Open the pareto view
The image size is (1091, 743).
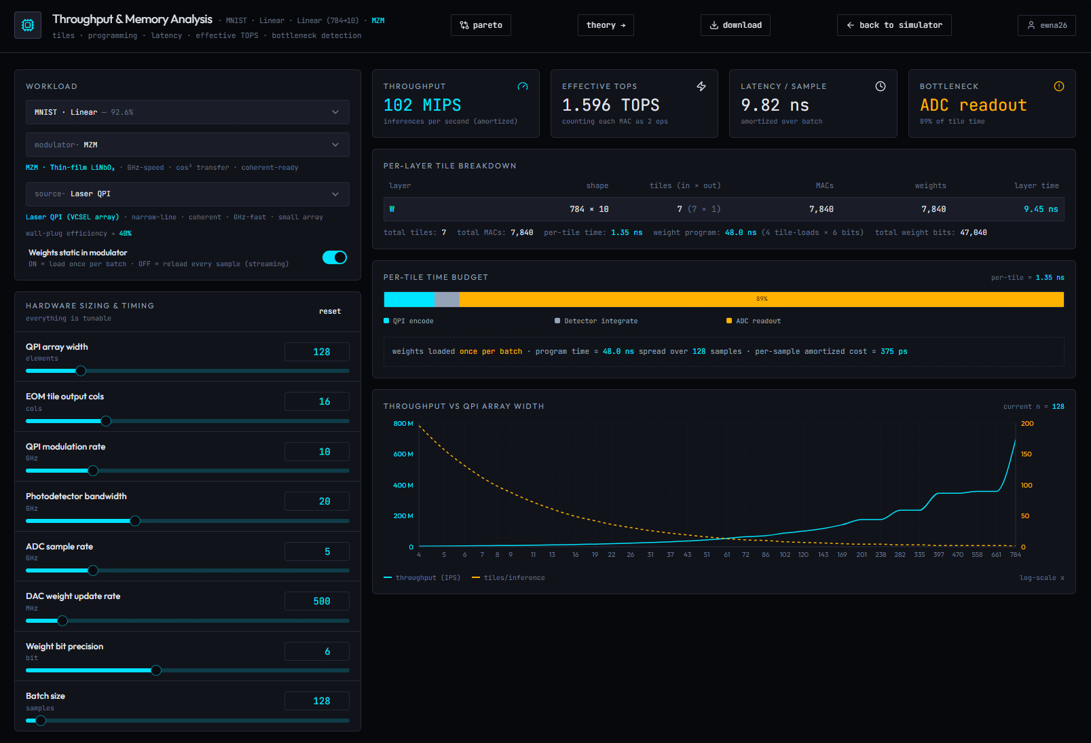[x=481, y=25]
